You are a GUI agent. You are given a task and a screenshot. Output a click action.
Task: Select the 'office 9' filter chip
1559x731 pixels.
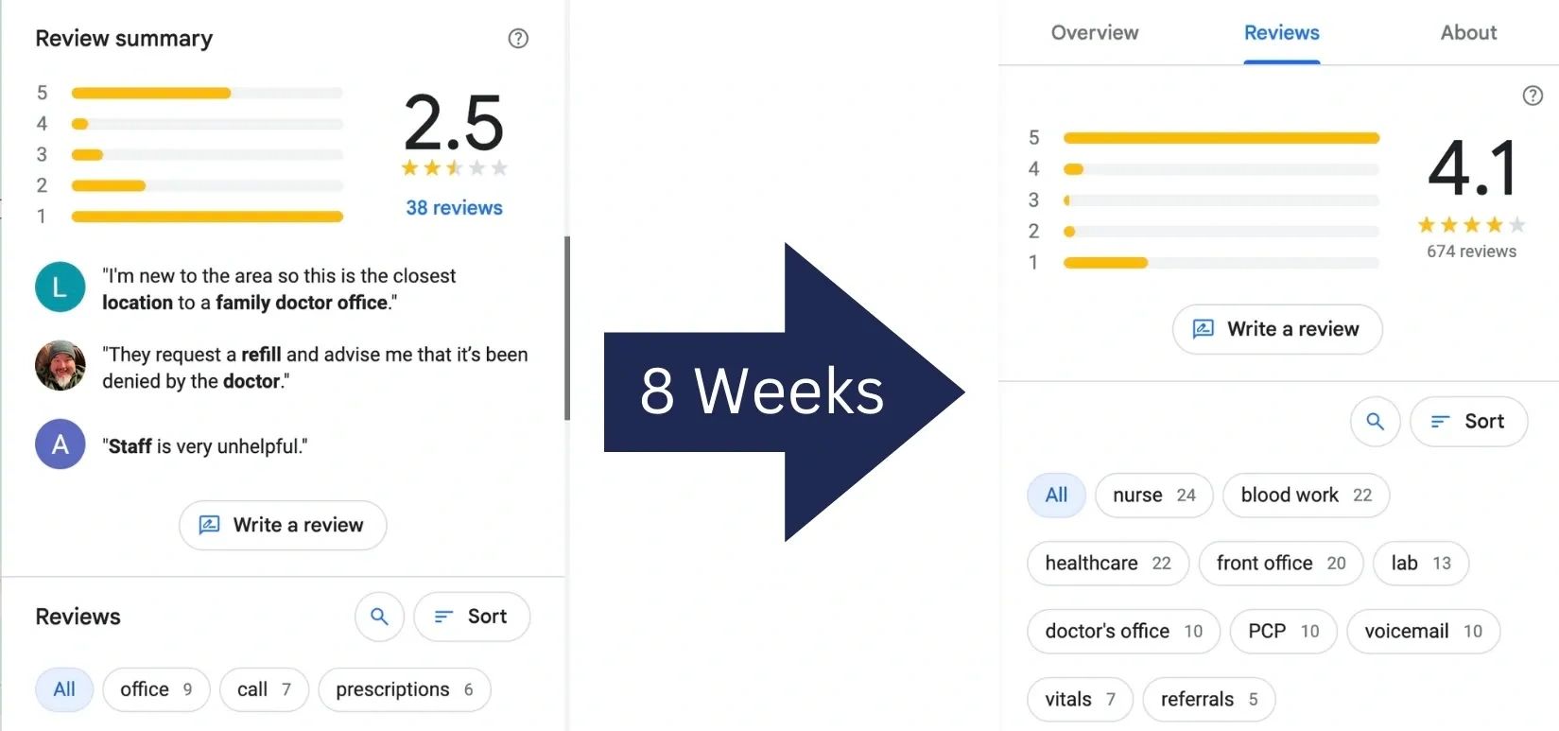[x=156, y=689]
